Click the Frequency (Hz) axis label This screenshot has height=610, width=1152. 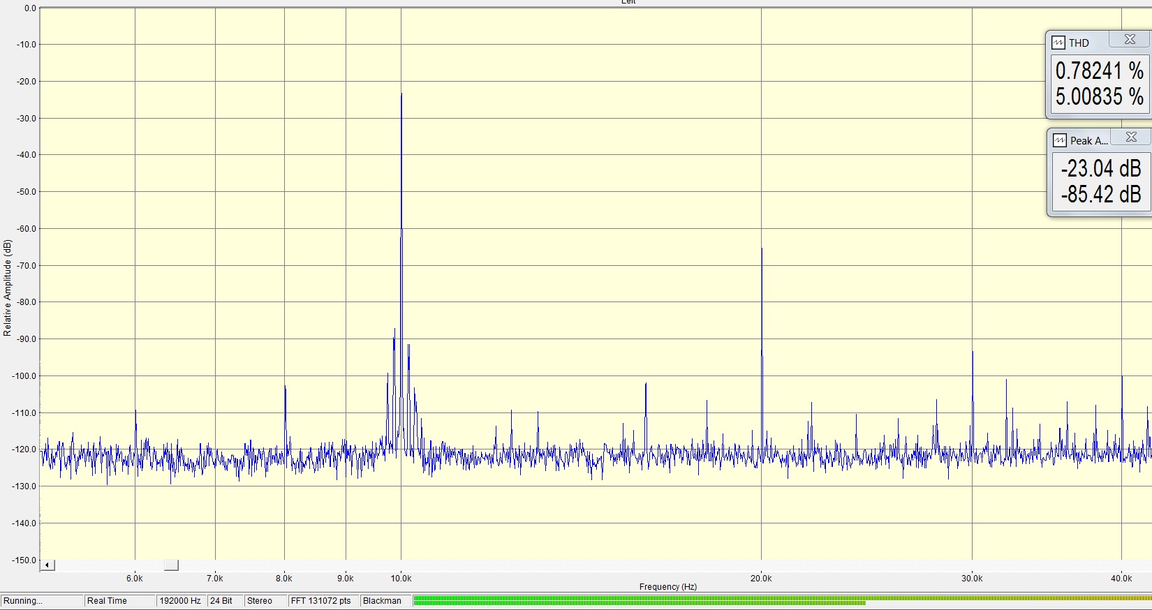(x=668, y=587)
